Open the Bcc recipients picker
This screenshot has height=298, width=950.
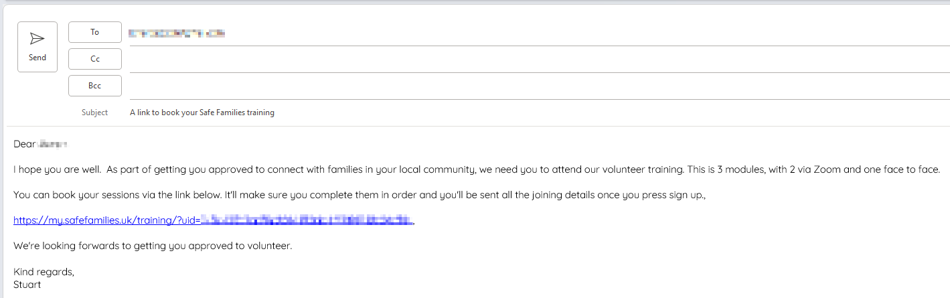point(95,86)
